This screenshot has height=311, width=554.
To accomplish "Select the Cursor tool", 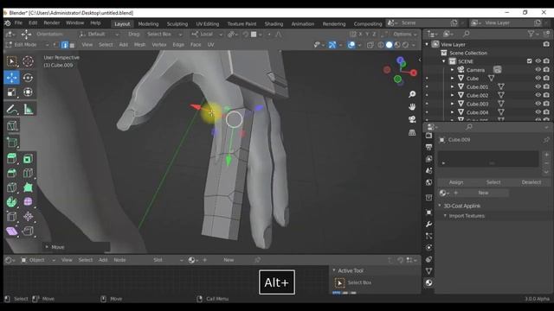I will tap(28, 61).
